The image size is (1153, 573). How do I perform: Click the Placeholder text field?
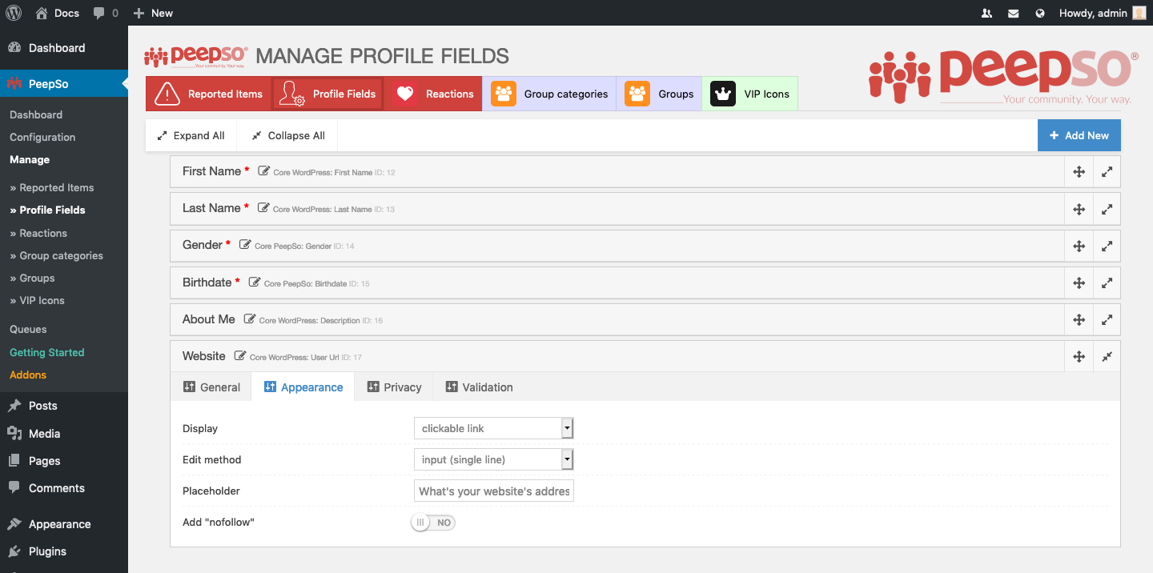tap(494, 491)
